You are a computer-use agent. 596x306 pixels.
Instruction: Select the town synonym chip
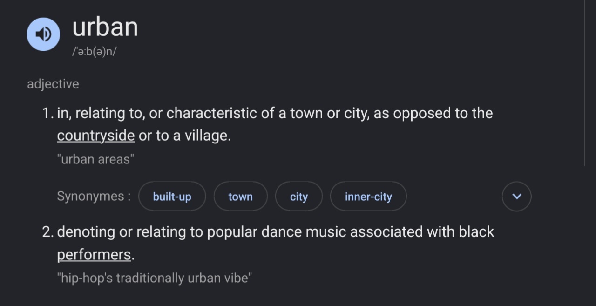pyautogui.click(x=240, y=197)
